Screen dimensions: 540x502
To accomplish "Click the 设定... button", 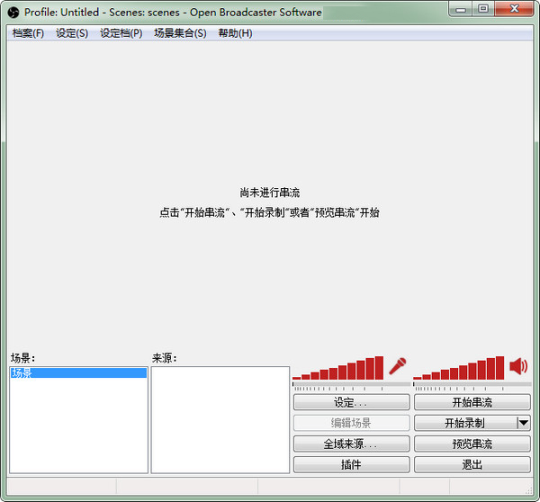I will 352,402.
